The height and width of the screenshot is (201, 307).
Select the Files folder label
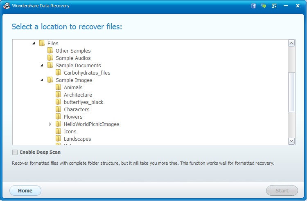click(53, 43)
